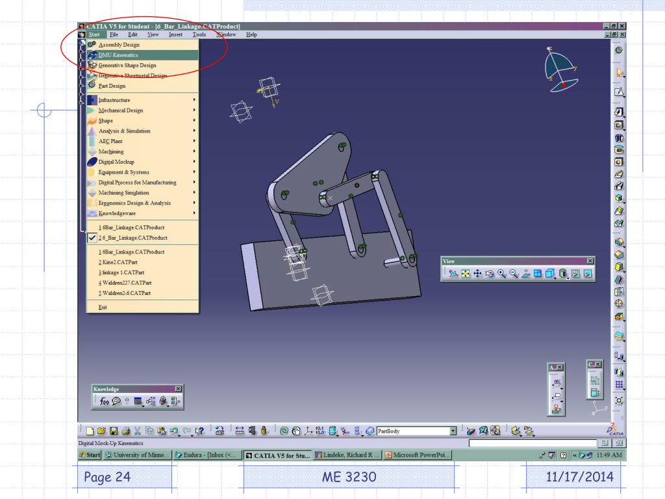Open the Formula f(x) icon
The image size is (665, 499).
click(104, 401)
